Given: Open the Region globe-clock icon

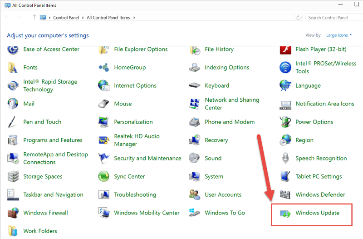Looking at the screenshot, I should (285, 140).
